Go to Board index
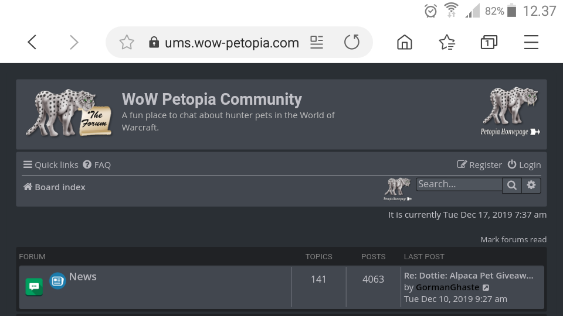Image resolution: width=563 pixels, height=316 pixels. (x=55, y=187)
